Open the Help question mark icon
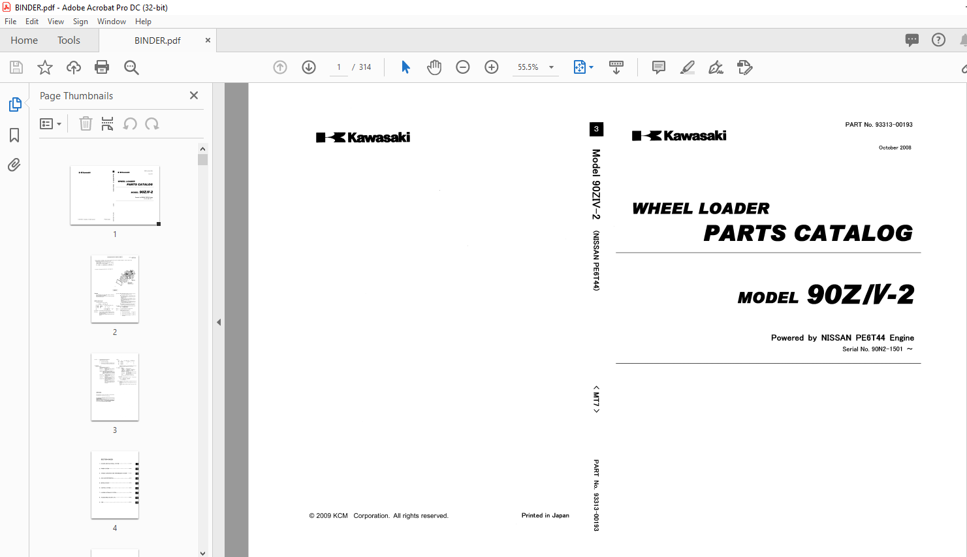Viewport: 967px width, 557px height. [x=938, y=40]
